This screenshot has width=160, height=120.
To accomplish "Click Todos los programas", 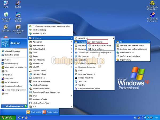I will pyautogui.click(x=14, y=106).
